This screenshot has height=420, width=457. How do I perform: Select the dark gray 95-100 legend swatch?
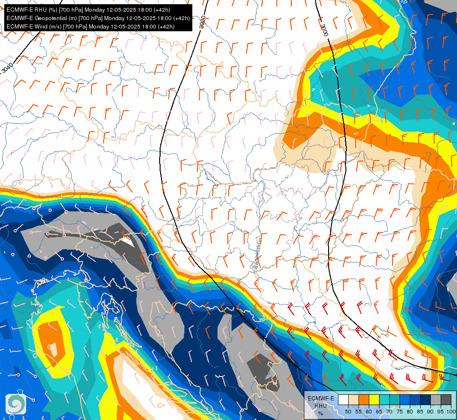coord(446,400)
